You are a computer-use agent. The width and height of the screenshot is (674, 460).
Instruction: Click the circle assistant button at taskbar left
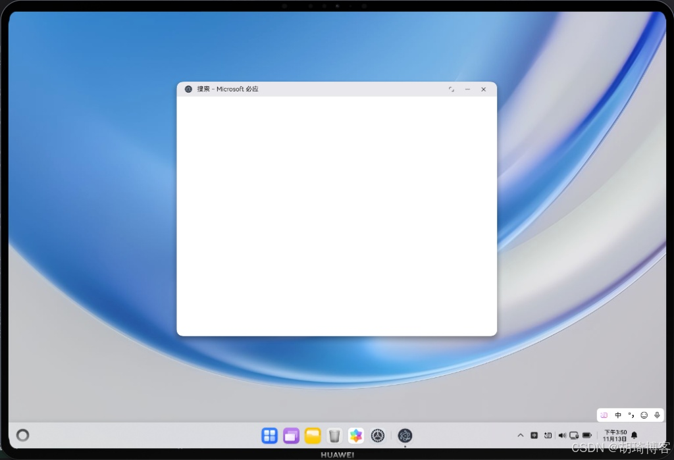[x=23, y=435]
